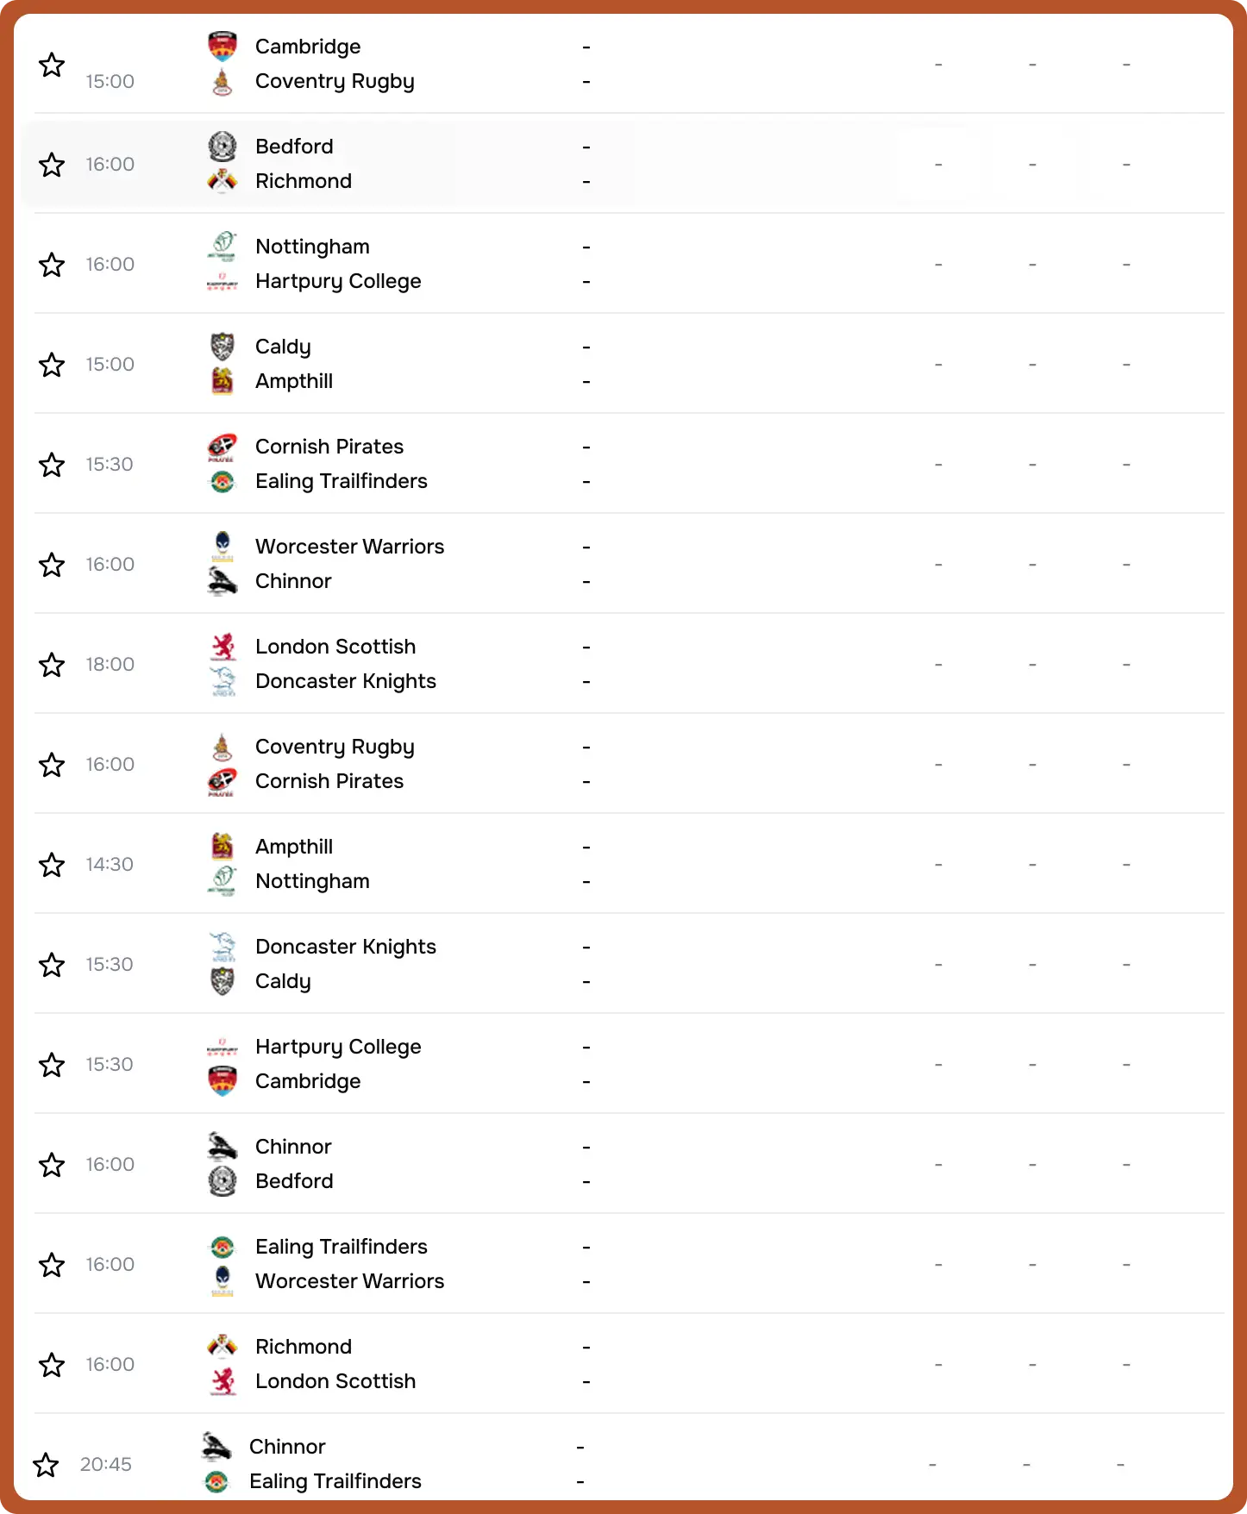Click Nottingham logo in Nottingham vs Hartpury row
This screenshot has height=1514, width=1247.
click(222, 247)
